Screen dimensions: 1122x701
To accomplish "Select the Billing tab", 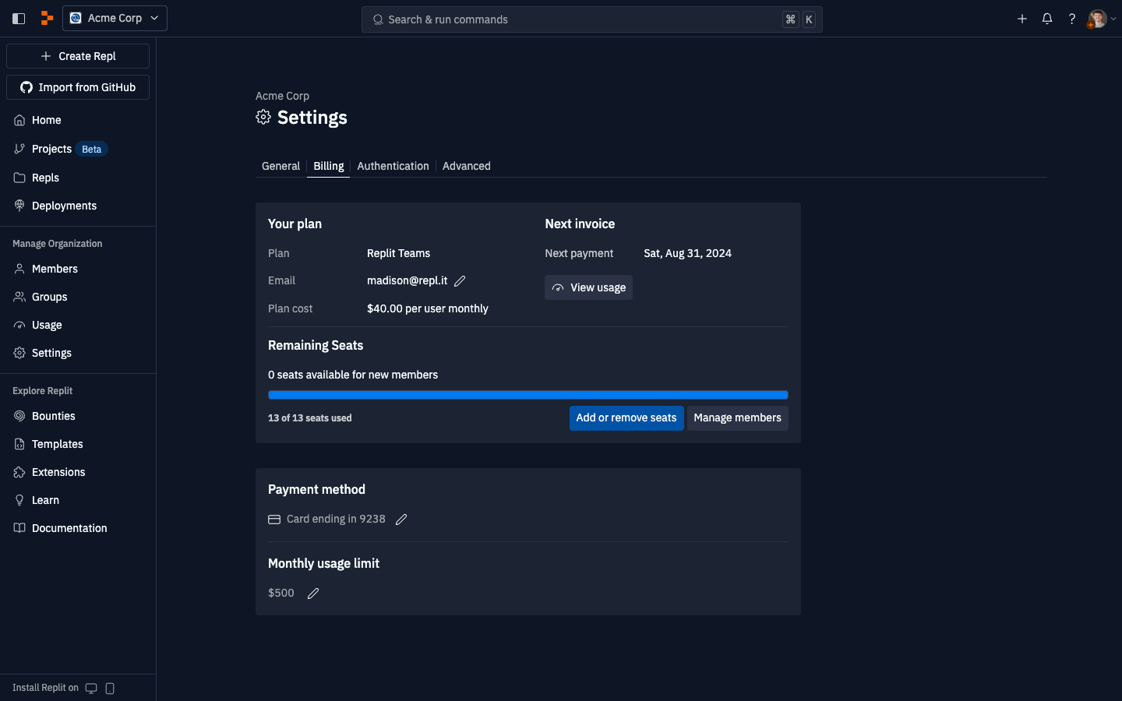I will 328,166.
